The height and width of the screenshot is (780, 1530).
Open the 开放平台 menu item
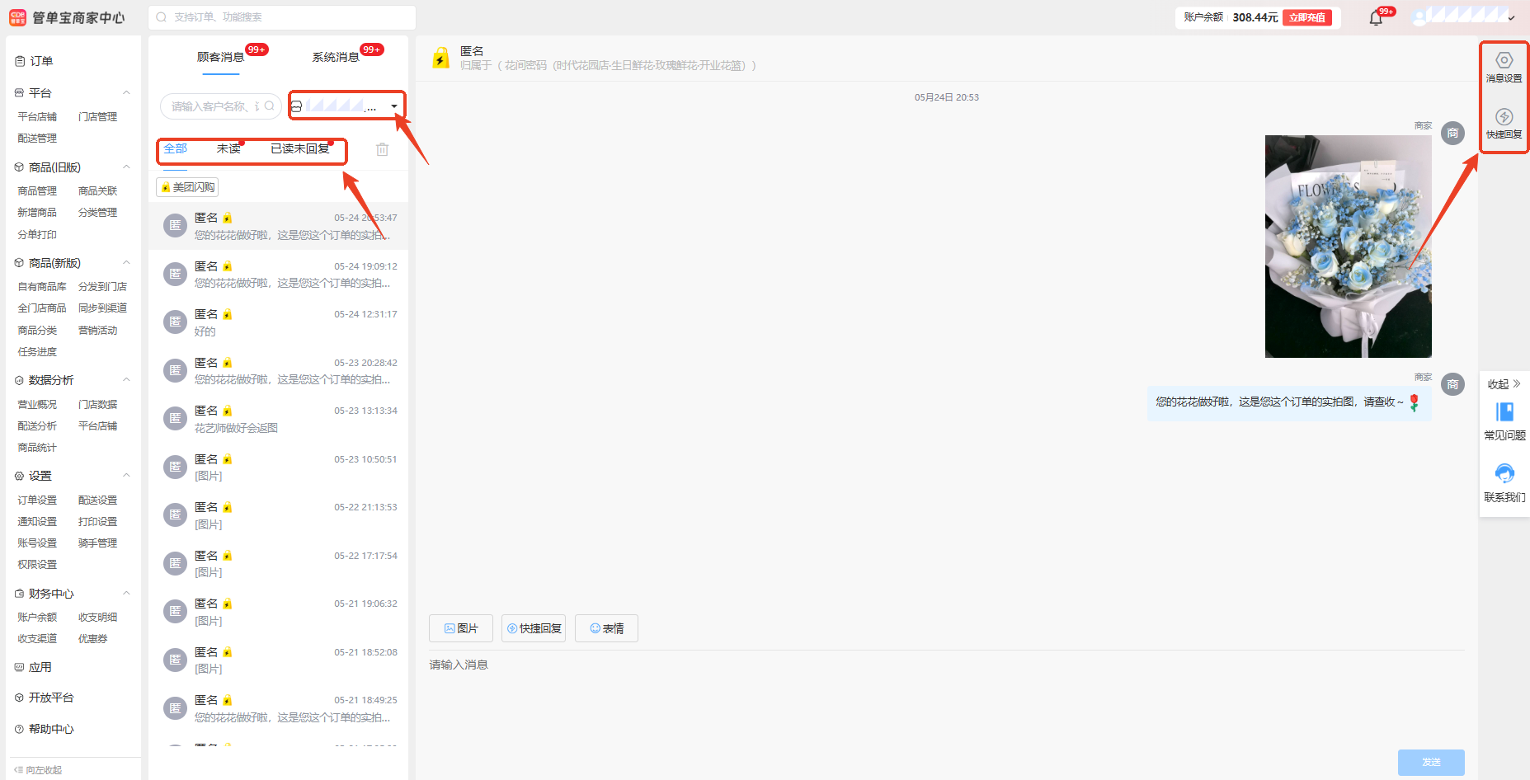[x=51, y=698]
